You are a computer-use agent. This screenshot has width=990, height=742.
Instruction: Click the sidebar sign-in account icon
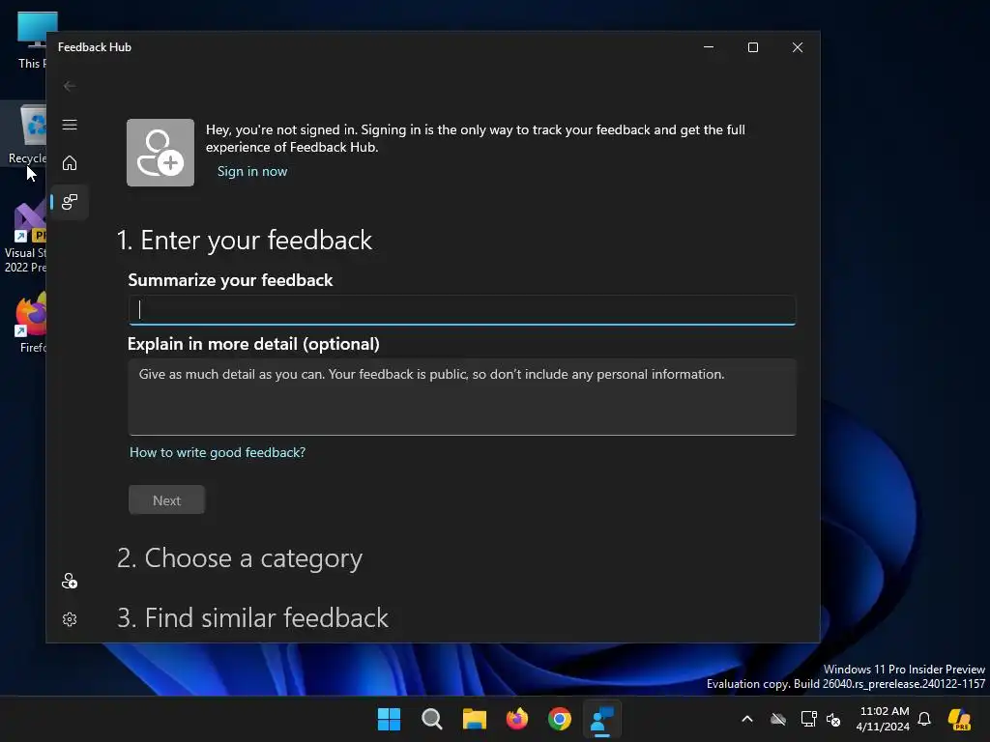pos(70,581)
